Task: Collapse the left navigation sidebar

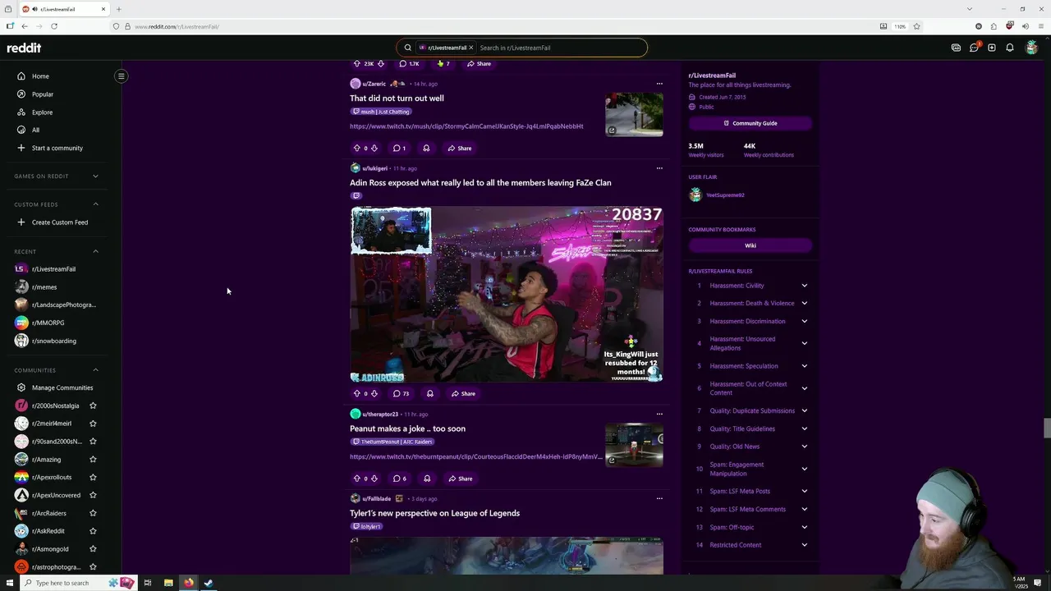Action: (x=121, y=76)
